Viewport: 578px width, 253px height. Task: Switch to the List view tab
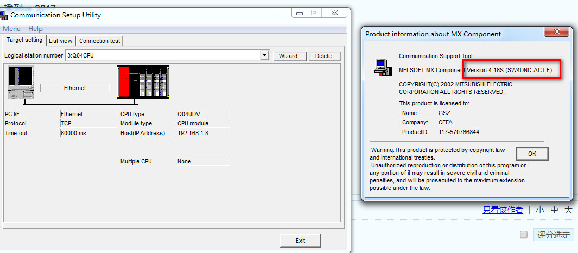(x=60, y=41)
